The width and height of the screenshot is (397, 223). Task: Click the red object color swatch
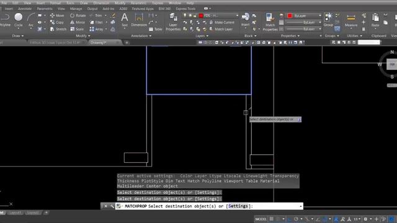tap(290, 15)
